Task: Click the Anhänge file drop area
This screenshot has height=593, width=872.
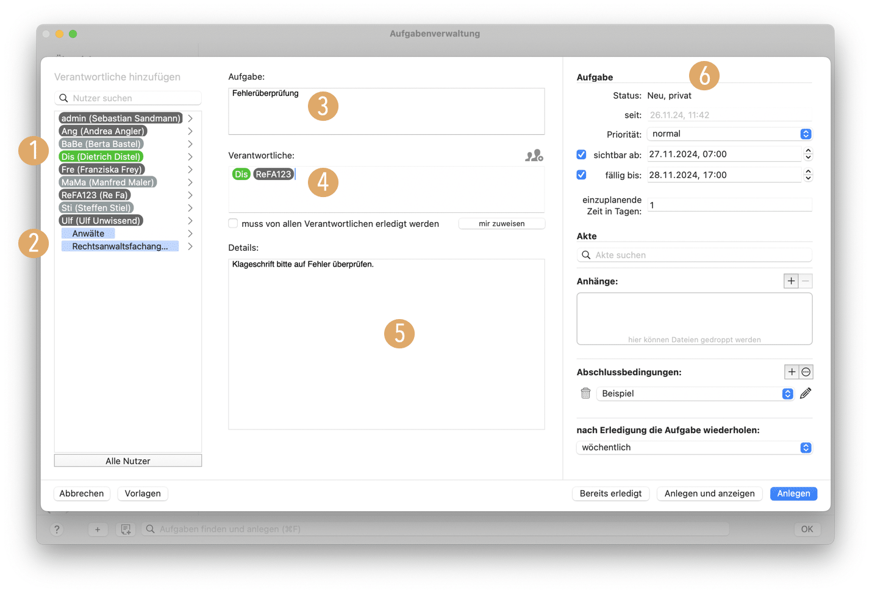Action: click(x=694, y=319)
